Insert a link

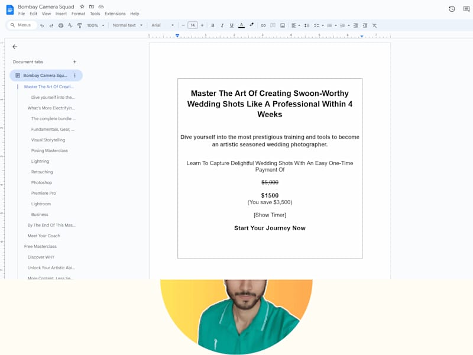click(263, 25)
